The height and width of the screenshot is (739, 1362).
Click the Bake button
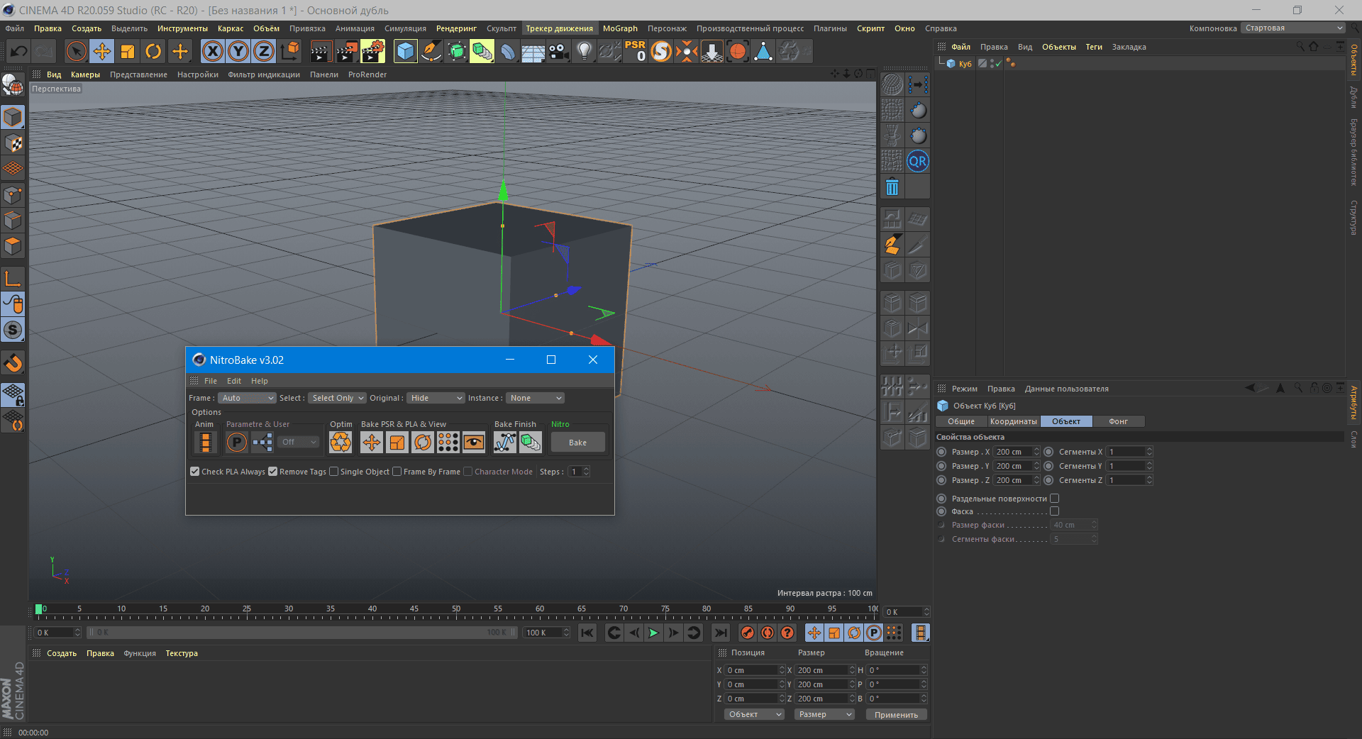(577, 443)
